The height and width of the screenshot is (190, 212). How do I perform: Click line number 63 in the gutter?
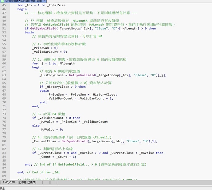4,75
